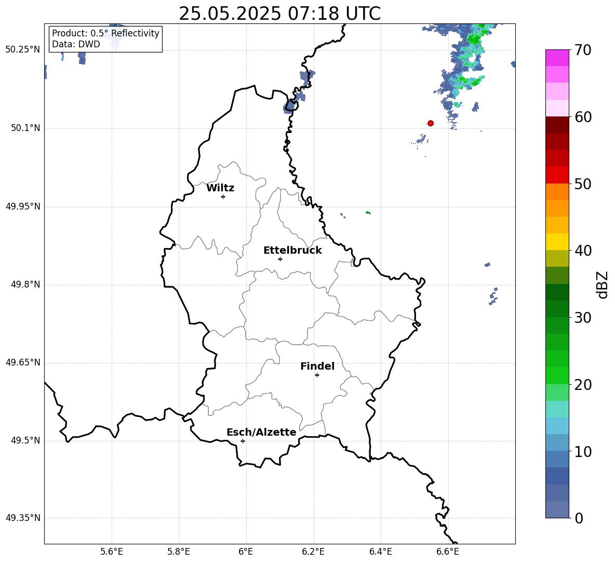Click the 6°E longitude label
The image size is (615, 562).
[x=246, y=552]
